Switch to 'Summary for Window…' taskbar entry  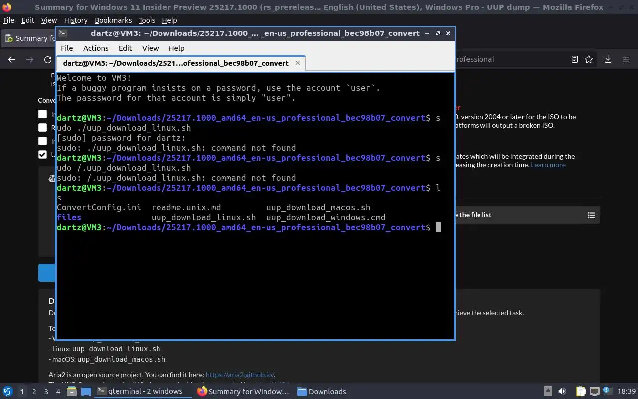point(243,391)
